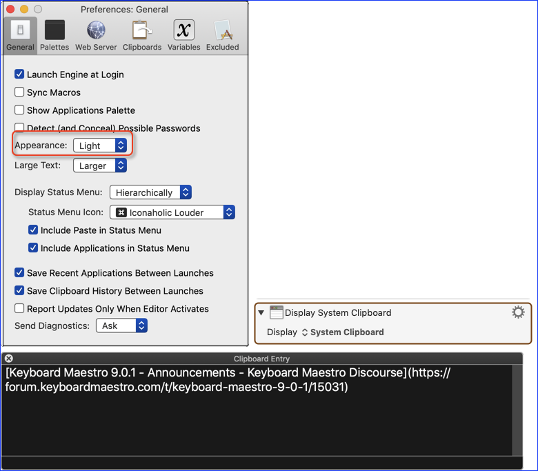
Task: Open the Variables preferences pane
Action: pyautogui.click(x=183, y=35)
